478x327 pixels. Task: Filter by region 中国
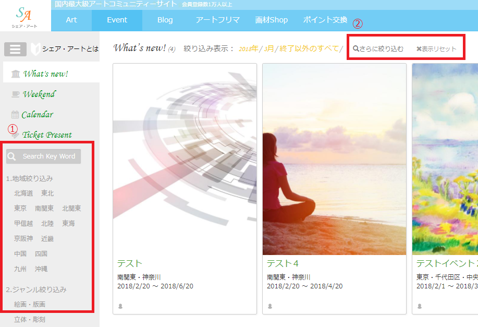[20, 254]
